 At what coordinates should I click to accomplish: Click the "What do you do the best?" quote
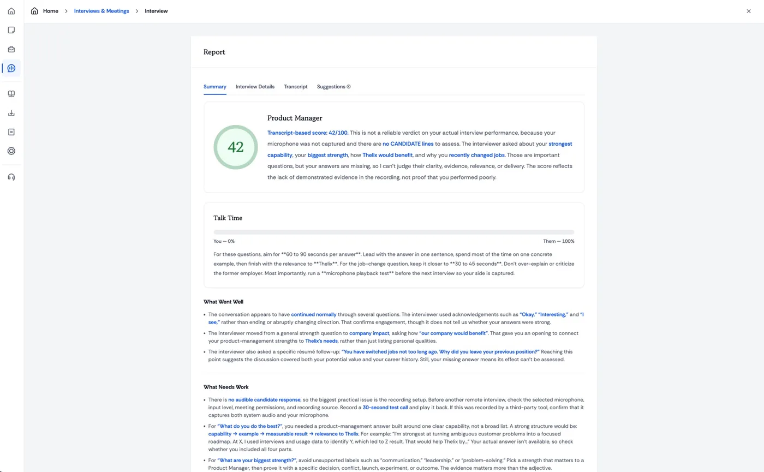coord(249,426)
